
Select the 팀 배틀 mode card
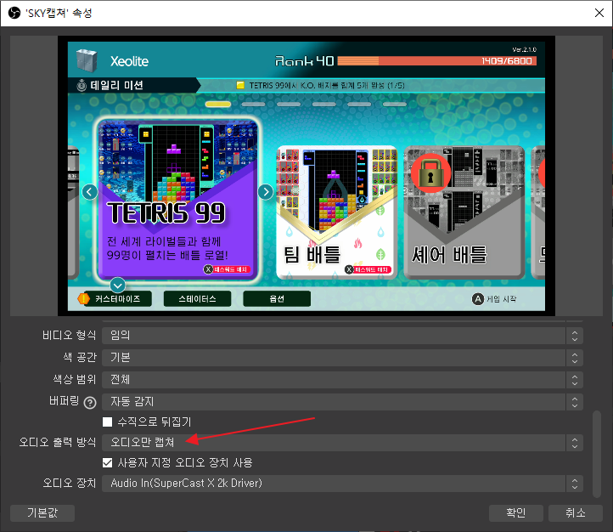336,212
